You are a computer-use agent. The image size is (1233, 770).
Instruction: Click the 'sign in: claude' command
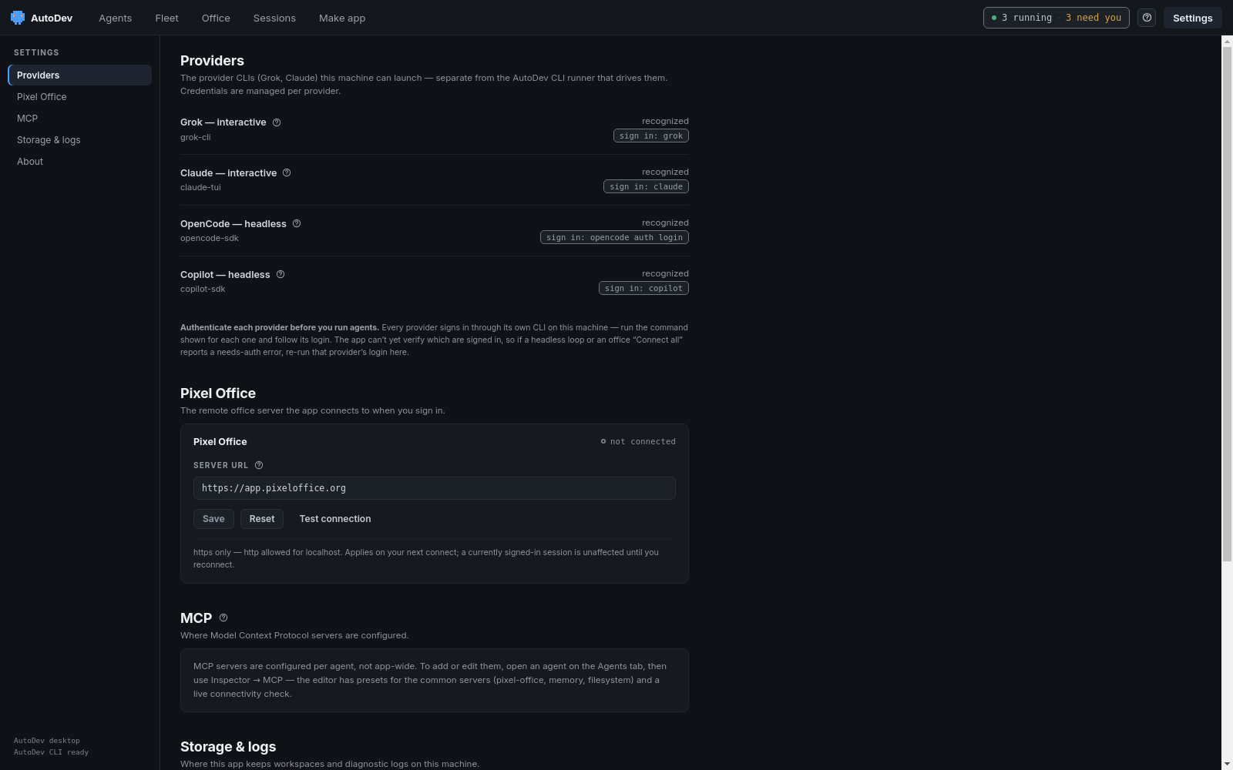click(646, 187)
